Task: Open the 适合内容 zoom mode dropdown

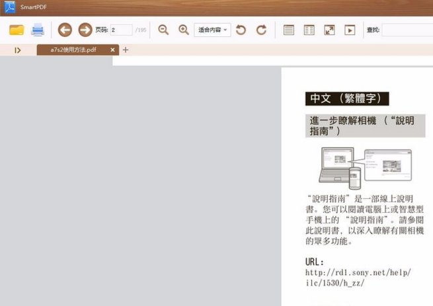Action: 212,30
